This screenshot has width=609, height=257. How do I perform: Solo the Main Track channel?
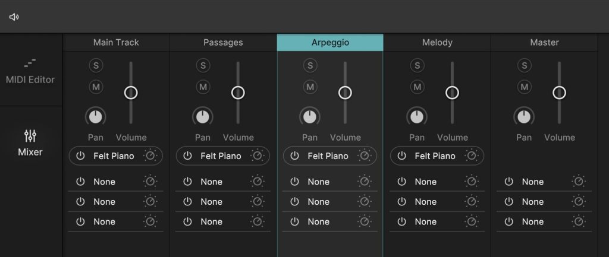pos(96,65)
